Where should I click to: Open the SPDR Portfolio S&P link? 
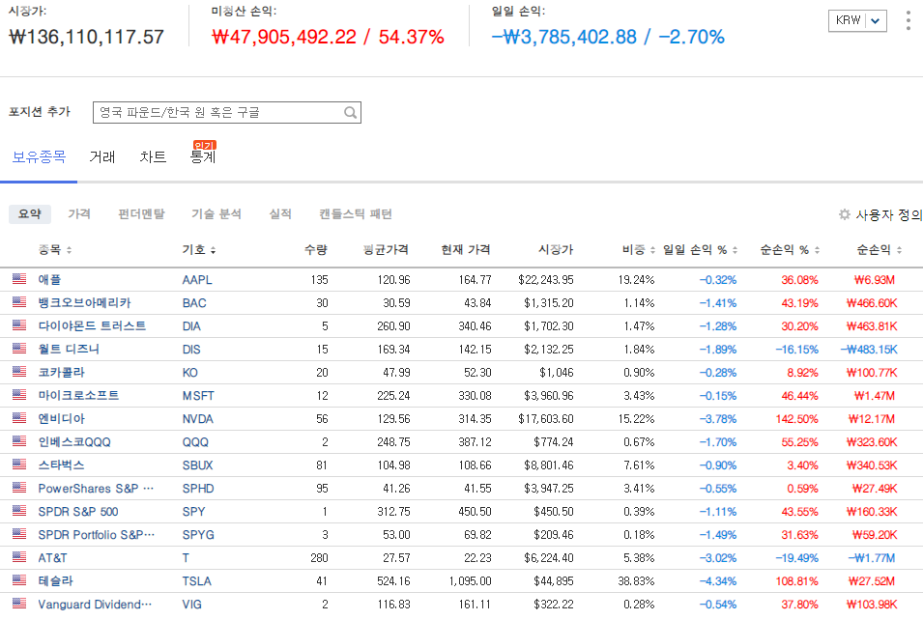tap(96, 535)
